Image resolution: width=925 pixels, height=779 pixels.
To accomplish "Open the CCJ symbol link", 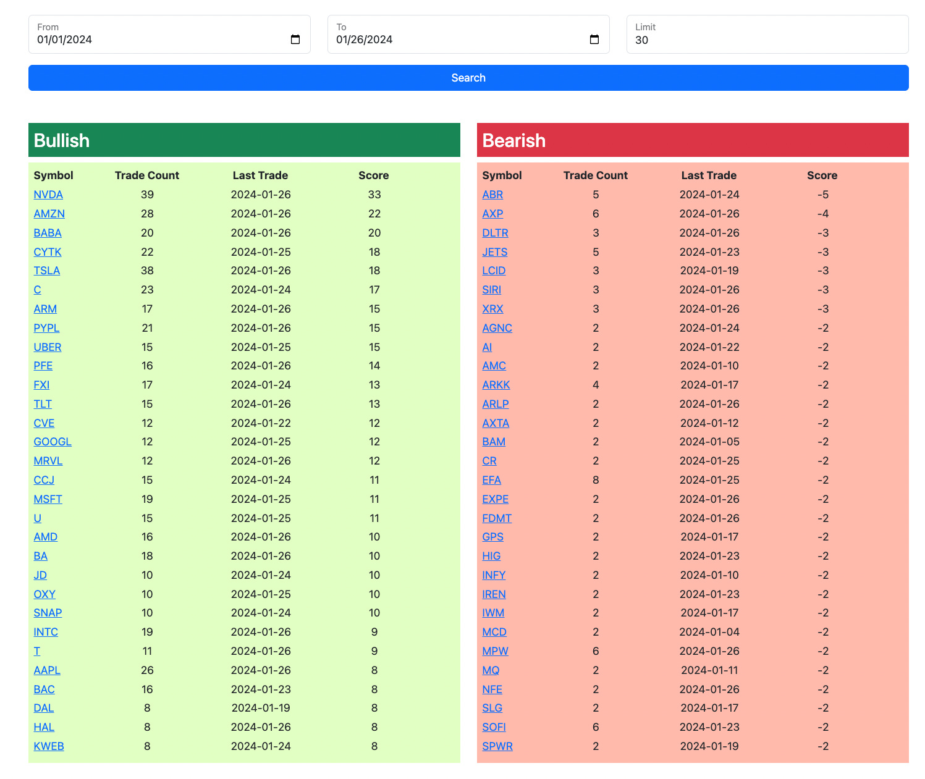I will pyautogui.click(x=44, y=480).
